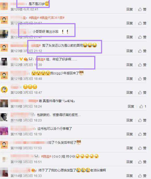Reply to the floor 123 haircut comment

[130, 51]
